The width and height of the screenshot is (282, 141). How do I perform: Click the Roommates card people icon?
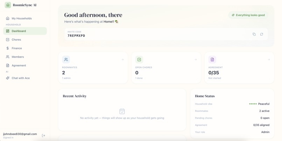pyautogui.click(x=66, y=60)
